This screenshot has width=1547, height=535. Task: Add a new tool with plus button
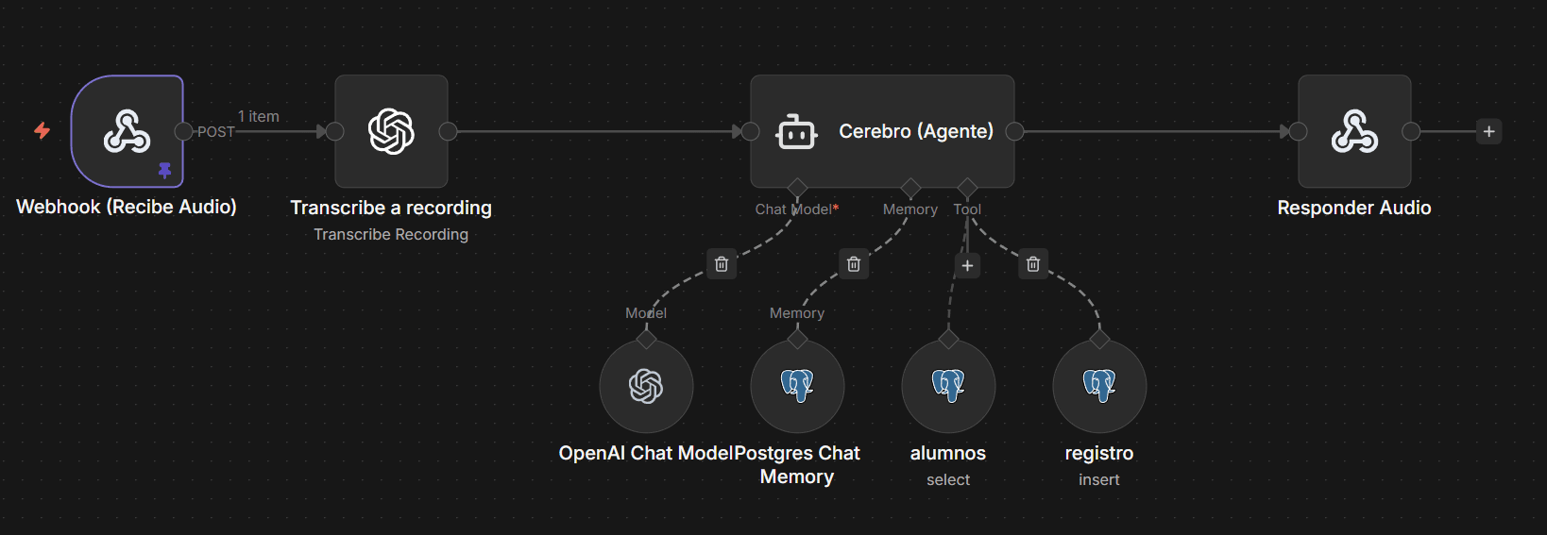point(967,266)
